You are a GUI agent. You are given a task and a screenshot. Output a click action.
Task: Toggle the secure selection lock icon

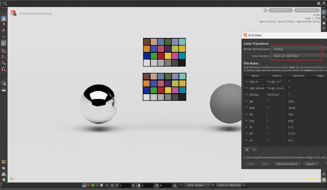[4, 19]
